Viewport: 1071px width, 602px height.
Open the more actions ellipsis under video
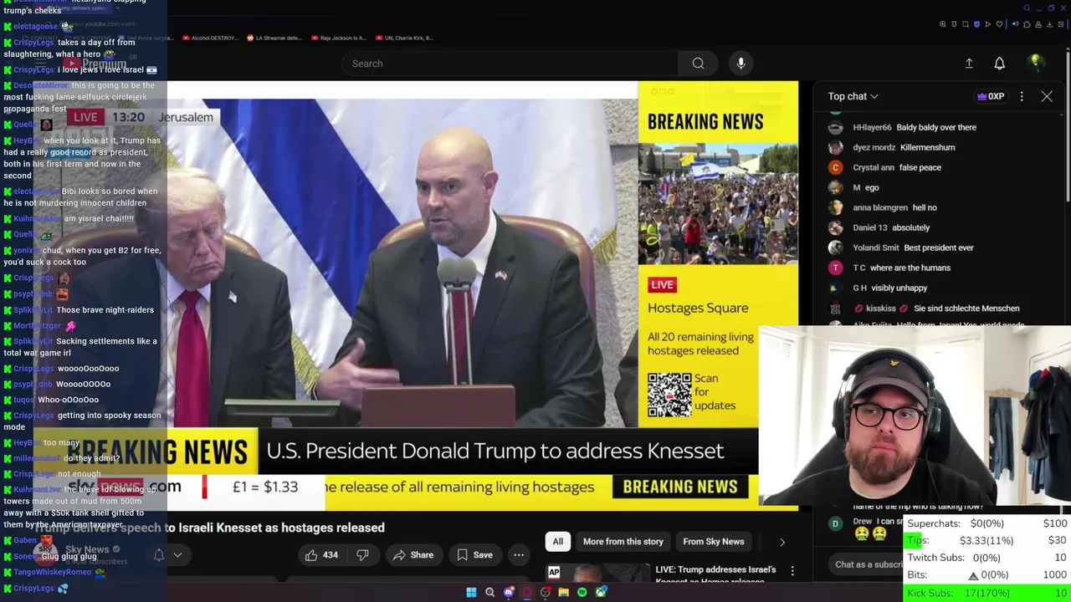click(x=519, y=555)
